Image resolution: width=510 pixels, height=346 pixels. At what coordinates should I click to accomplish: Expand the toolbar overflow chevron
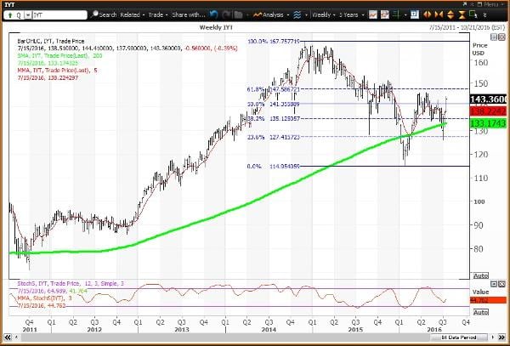tap(485, 15)
